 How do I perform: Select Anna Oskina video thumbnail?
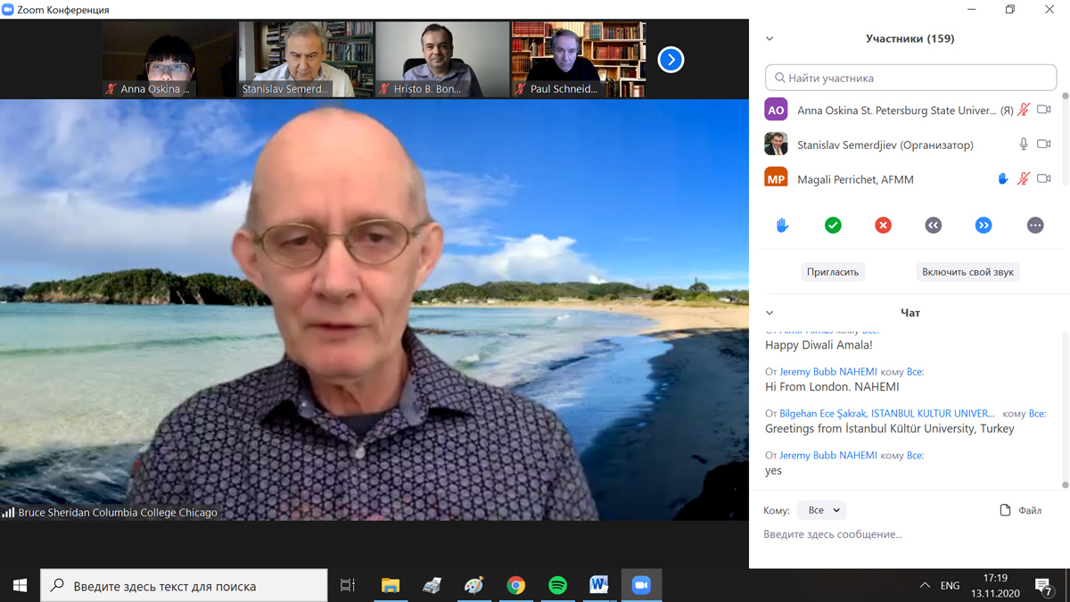click(169, 60)
